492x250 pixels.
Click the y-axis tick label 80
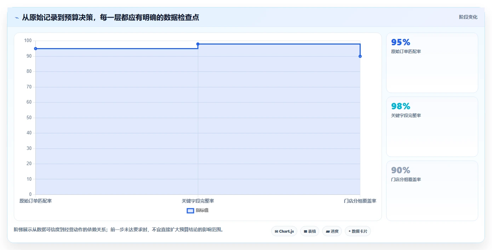point(29,71)
